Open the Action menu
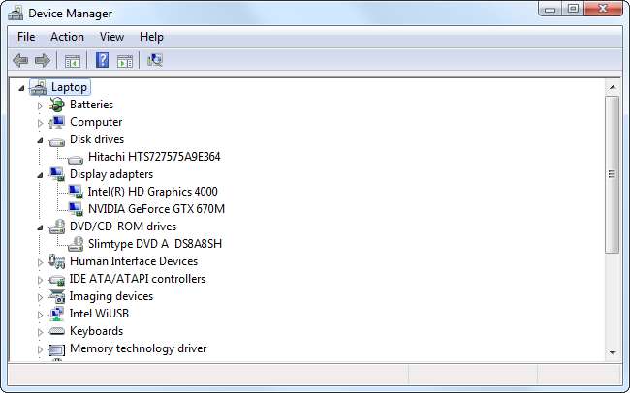Image resolution: width=630 pixels, height=393 pixels. [67, 37]
